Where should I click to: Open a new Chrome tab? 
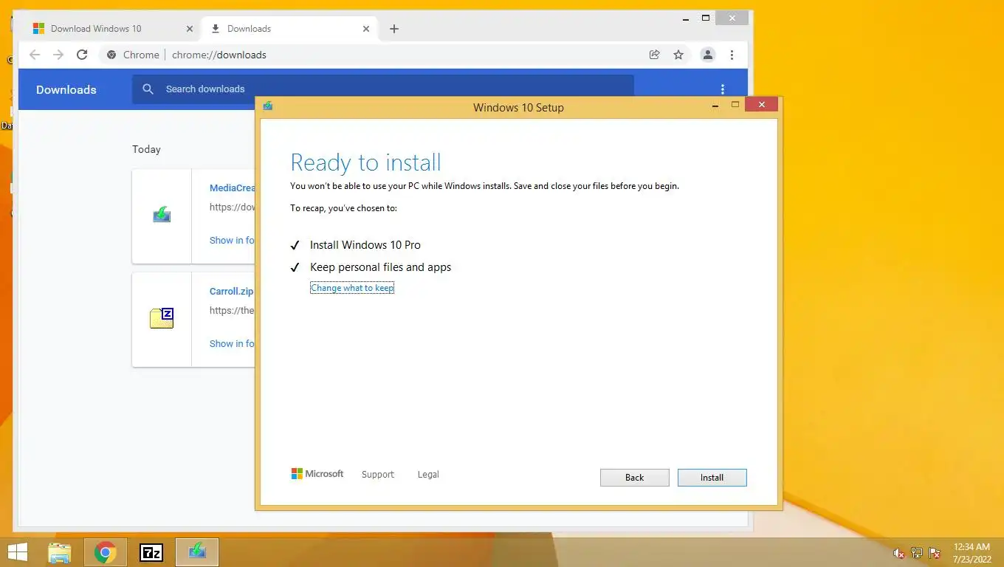394,29
